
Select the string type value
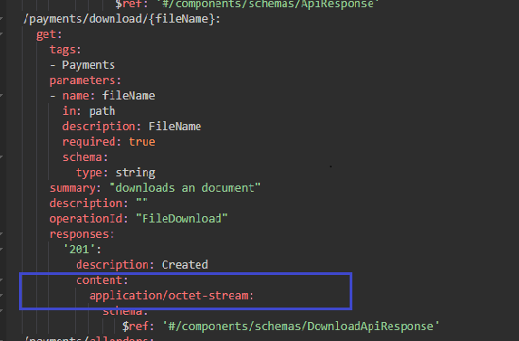(135, 173)
